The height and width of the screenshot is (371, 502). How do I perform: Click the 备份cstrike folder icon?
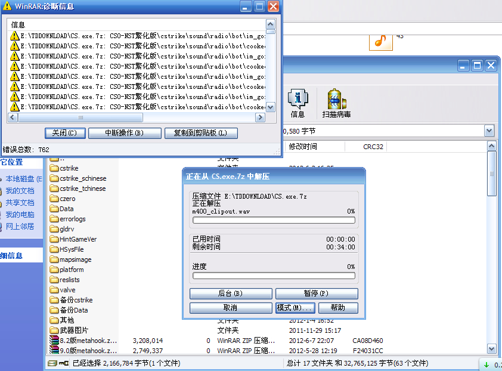(54, 300)
